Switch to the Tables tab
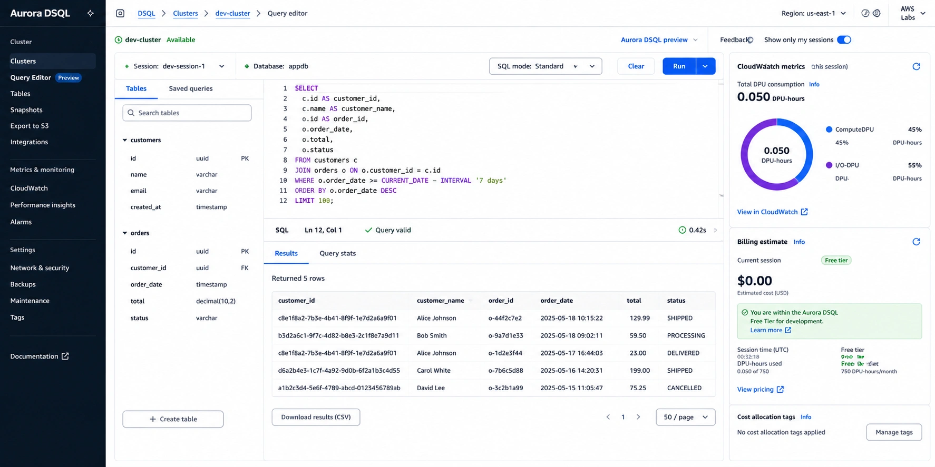This screenshot has height=467, width=935. click(136, 88)
